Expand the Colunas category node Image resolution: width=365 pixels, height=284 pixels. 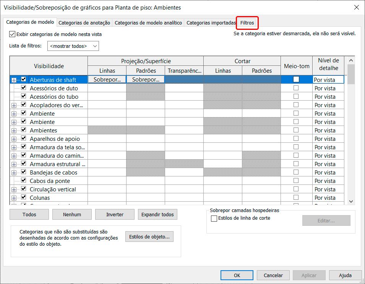[x=14, y=198]
